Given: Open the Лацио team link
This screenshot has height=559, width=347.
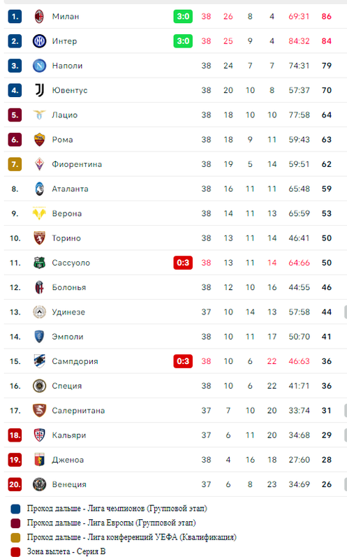Looking at the screenshot, I should 65,115.
